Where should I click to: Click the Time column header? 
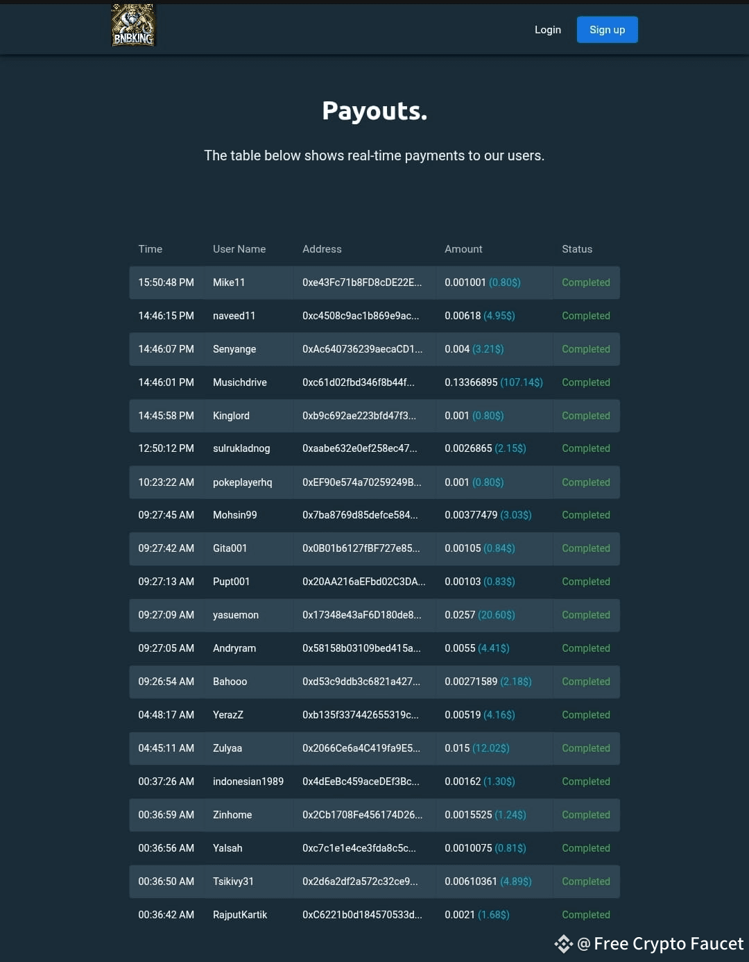(150, 249)
